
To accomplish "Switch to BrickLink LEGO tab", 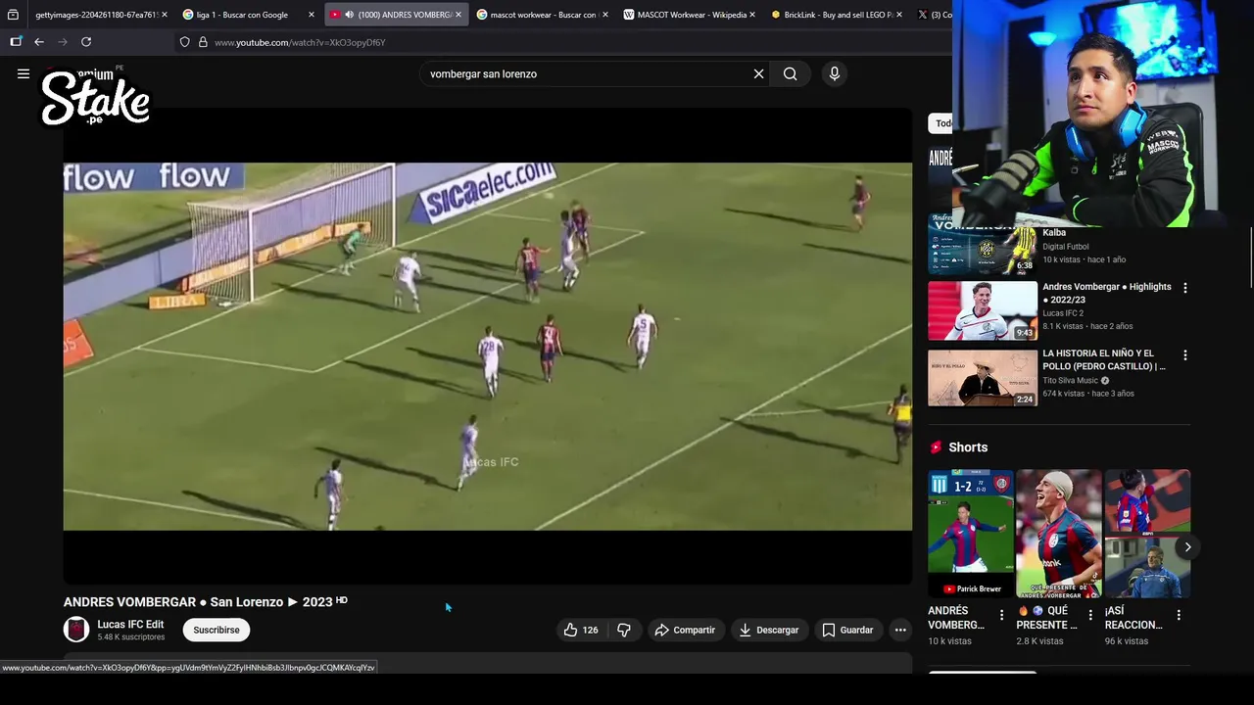I will click(838, 15).
